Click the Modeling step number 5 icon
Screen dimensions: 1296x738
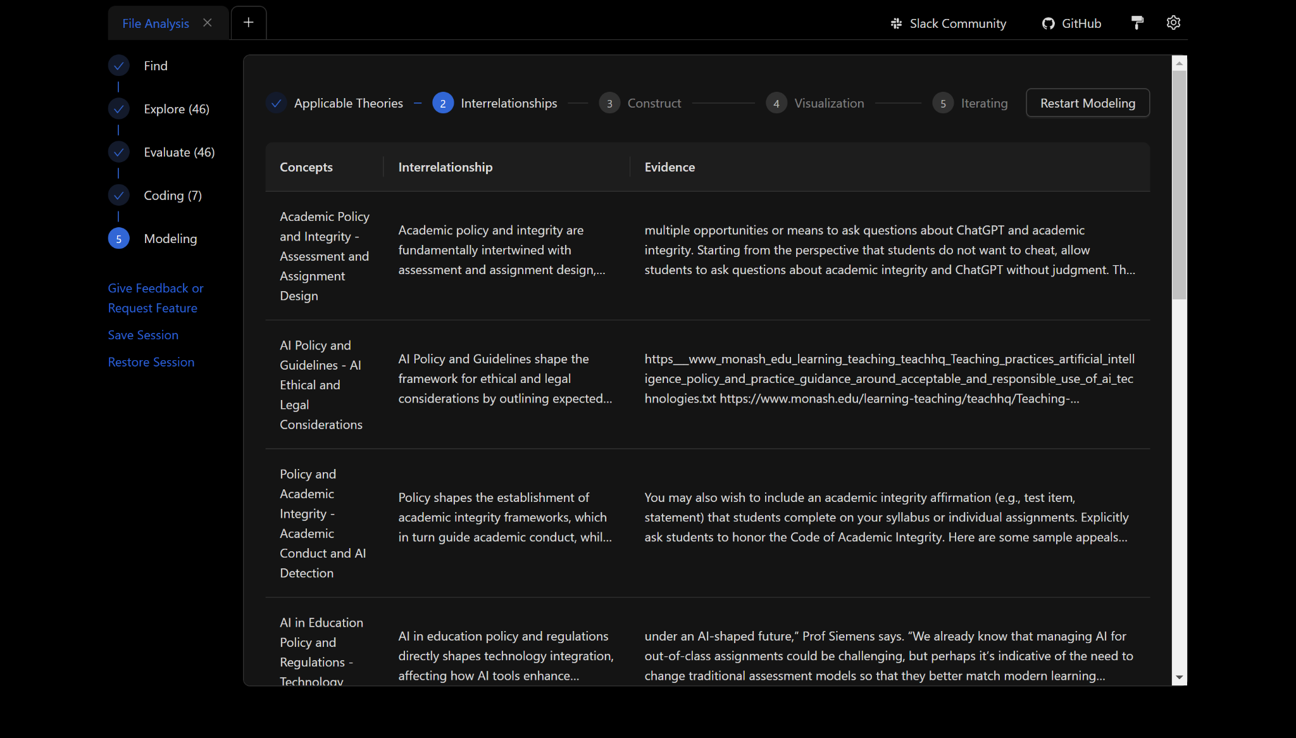tap(118, 239)
